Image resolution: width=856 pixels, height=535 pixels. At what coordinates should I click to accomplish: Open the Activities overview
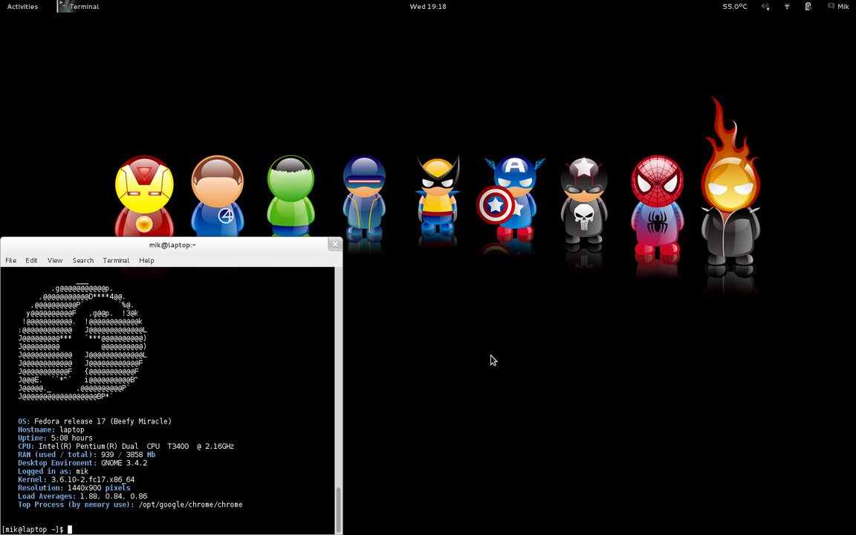(x=22, y=7)
